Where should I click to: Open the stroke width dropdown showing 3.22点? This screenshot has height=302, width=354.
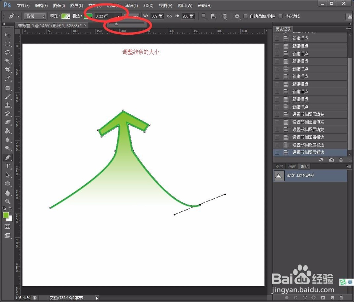(x=119, y=16)
